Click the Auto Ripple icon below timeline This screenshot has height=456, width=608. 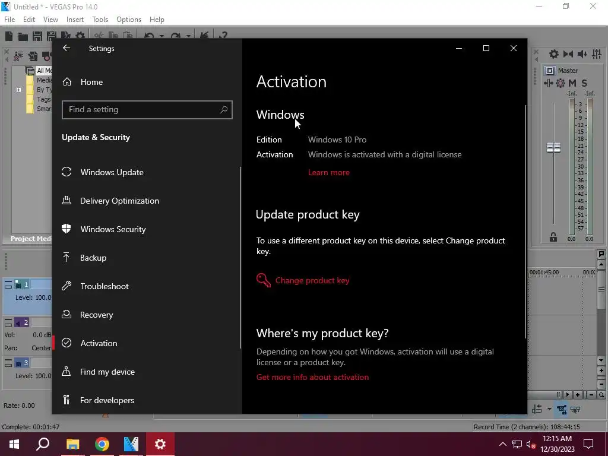click(x=537, y=409)
